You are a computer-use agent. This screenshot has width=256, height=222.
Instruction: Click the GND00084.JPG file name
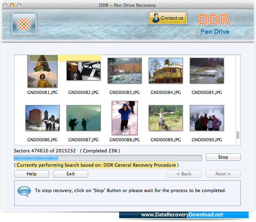(x=166, y=93)
